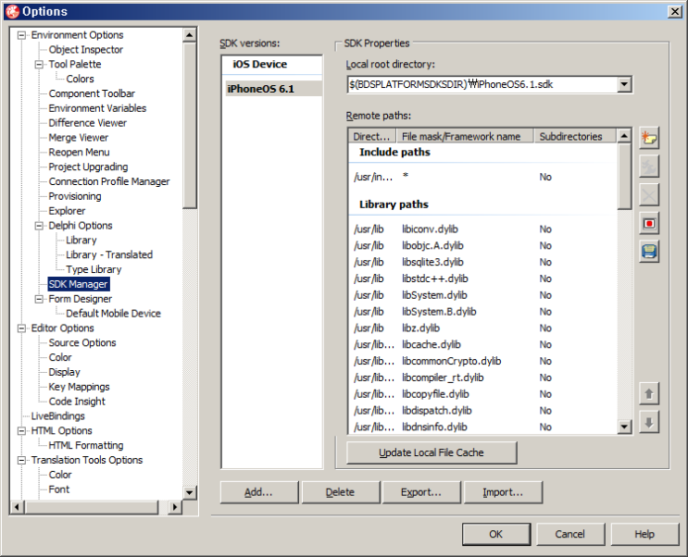Image resolution: width=688 pixels, height=557 pixels.
Task: Open Connection Profile Manager
Action: click(109, 181)
